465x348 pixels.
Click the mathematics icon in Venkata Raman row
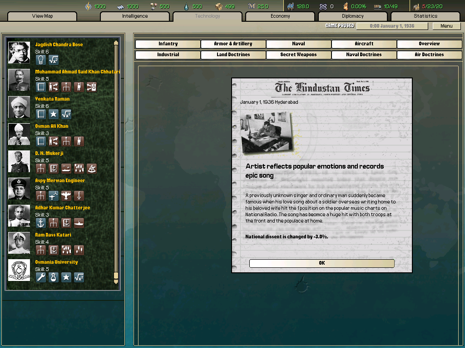(x=66, y=114)
